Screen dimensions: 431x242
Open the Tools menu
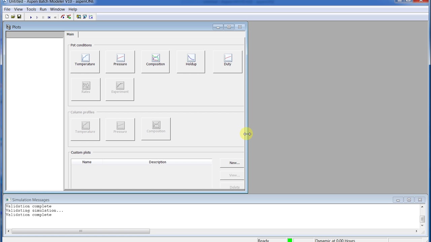click(31, 9)
